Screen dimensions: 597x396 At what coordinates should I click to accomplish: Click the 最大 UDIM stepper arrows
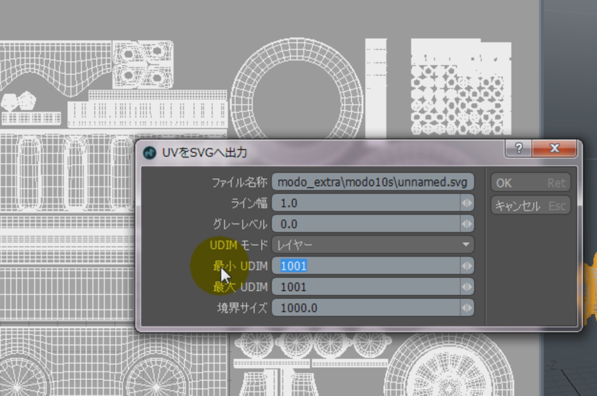467,287
